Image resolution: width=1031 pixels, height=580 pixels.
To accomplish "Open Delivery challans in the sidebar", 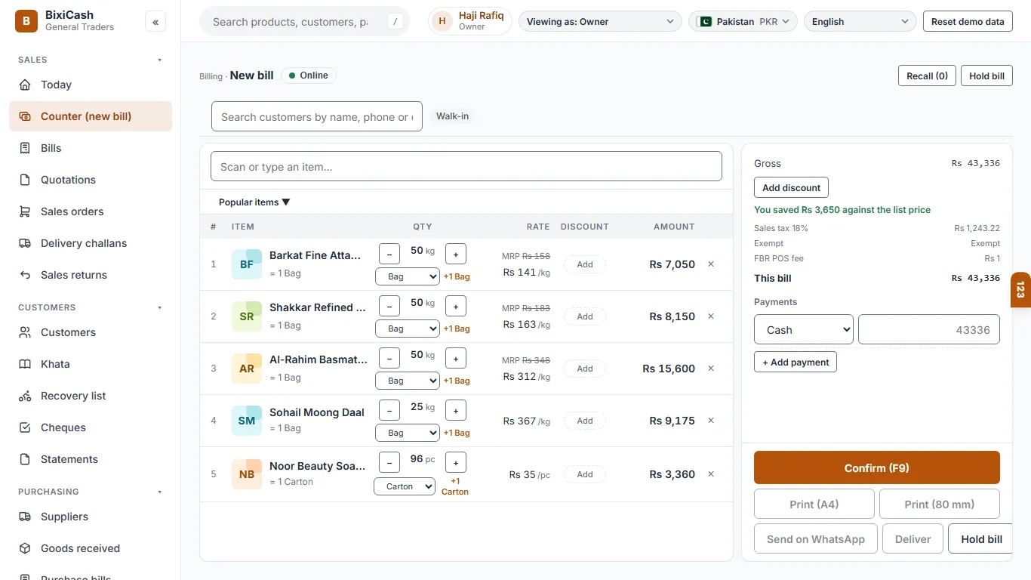I will click(91, 243).
